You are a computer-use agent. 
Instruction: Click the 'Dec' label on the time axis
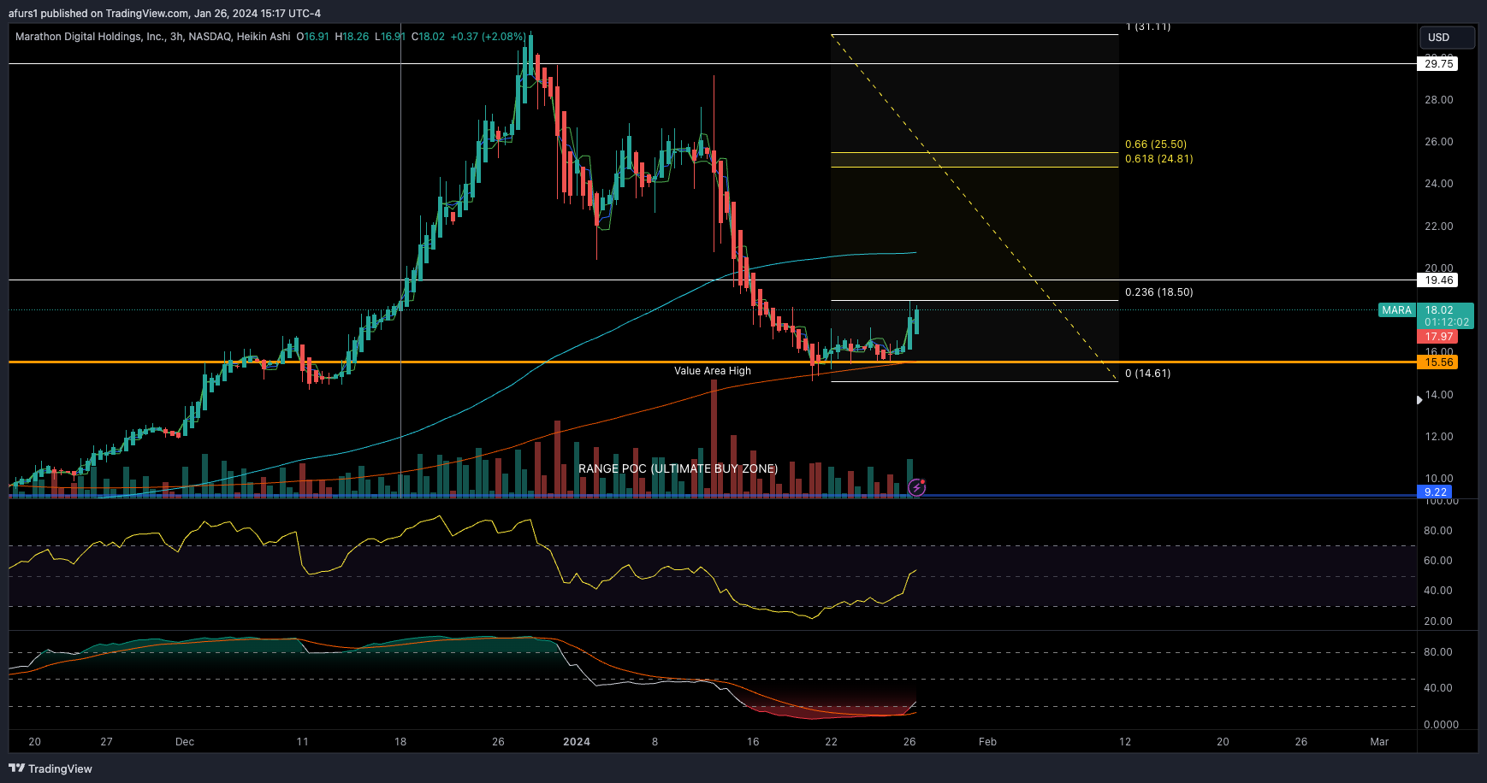coord(185,742)
